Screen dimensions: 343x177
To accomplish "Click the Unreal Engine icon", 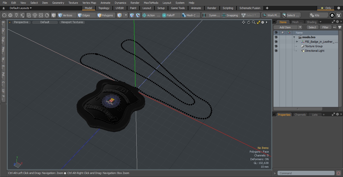I will pos(338,15).
